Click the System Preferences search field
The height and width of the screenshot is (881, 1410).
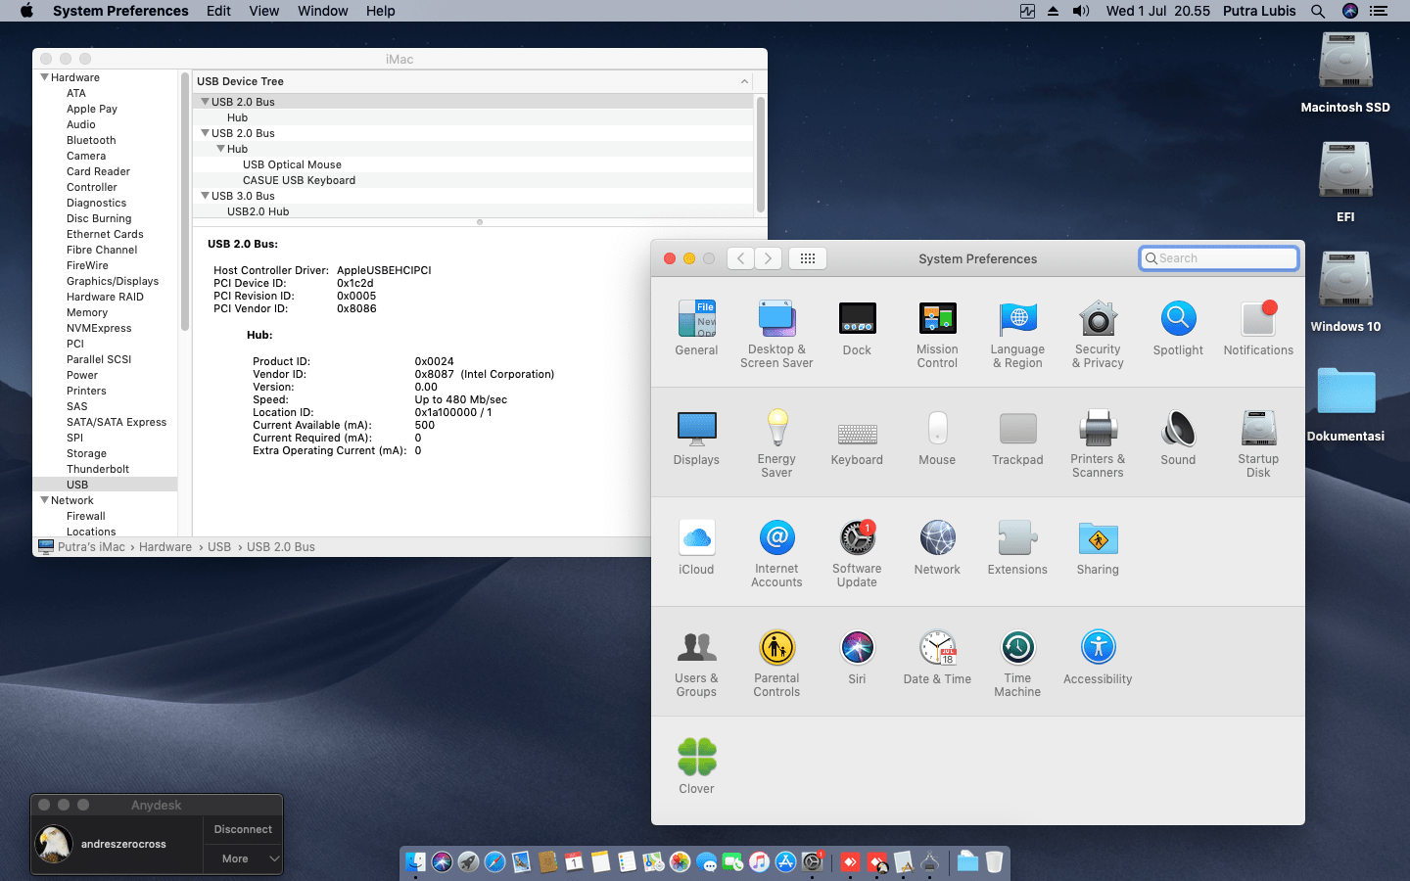[x=1218, y=257]
